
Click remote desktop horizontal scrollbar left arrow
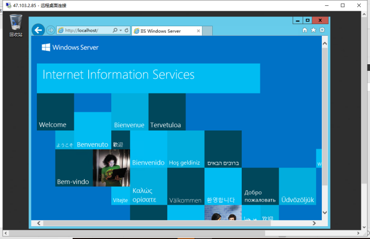pyautogui.click(x=6, y=233)
